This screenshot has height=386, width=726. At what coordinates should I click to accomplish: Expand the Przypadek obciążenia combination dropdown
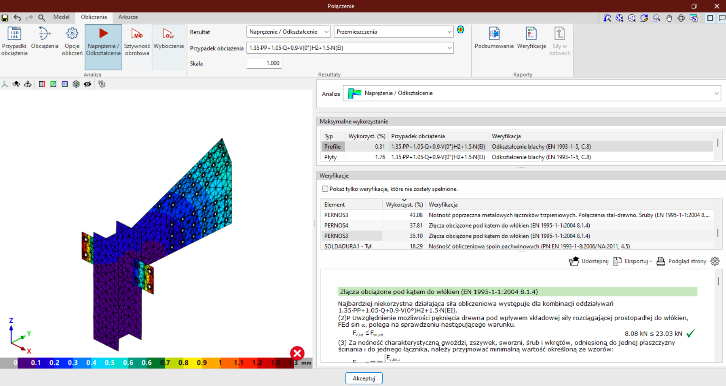coord(449,48)
